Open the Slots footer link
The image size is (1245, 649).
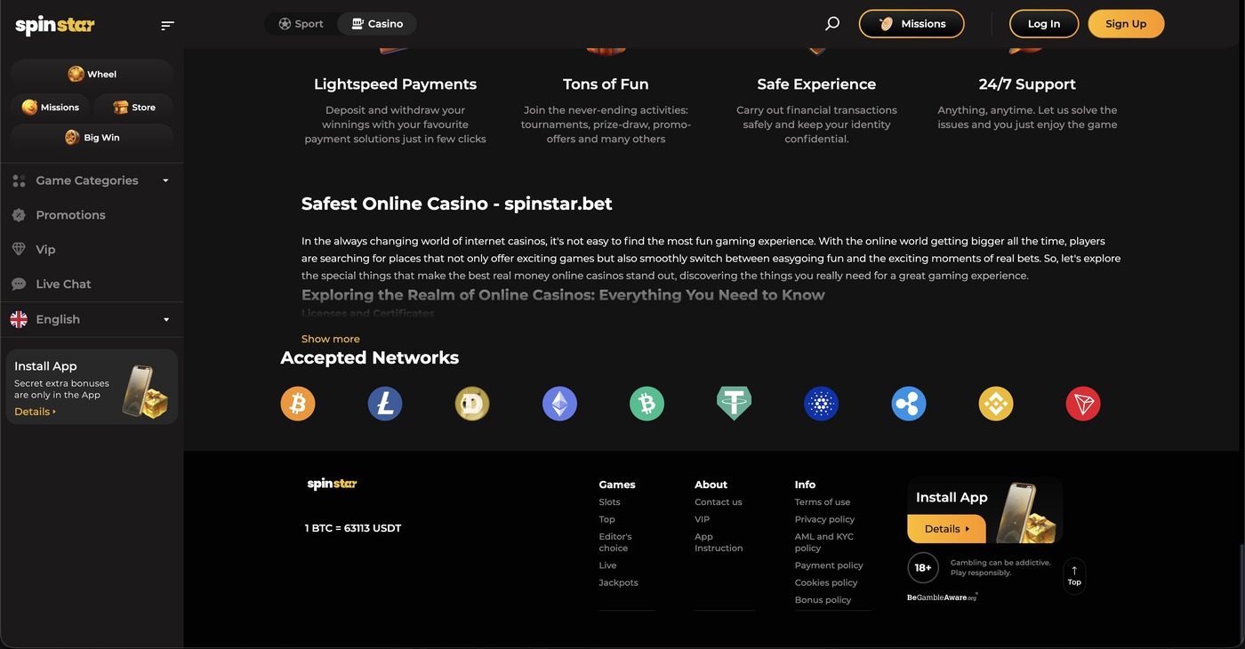pos(609,502)
